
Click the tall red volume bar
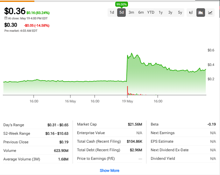point(127,91)
